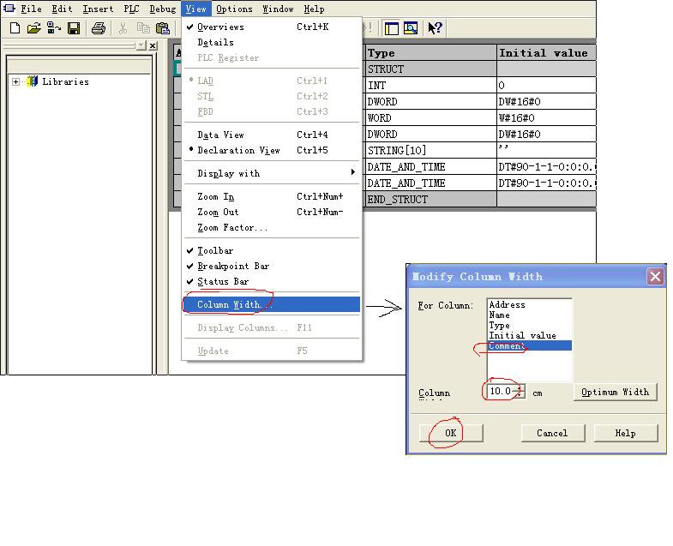Image resolution: width=673 pixels, height=546 pixels.
Task: Click the END_STRUCT cell
Action: pyautogui.click(x=430, y=200)
